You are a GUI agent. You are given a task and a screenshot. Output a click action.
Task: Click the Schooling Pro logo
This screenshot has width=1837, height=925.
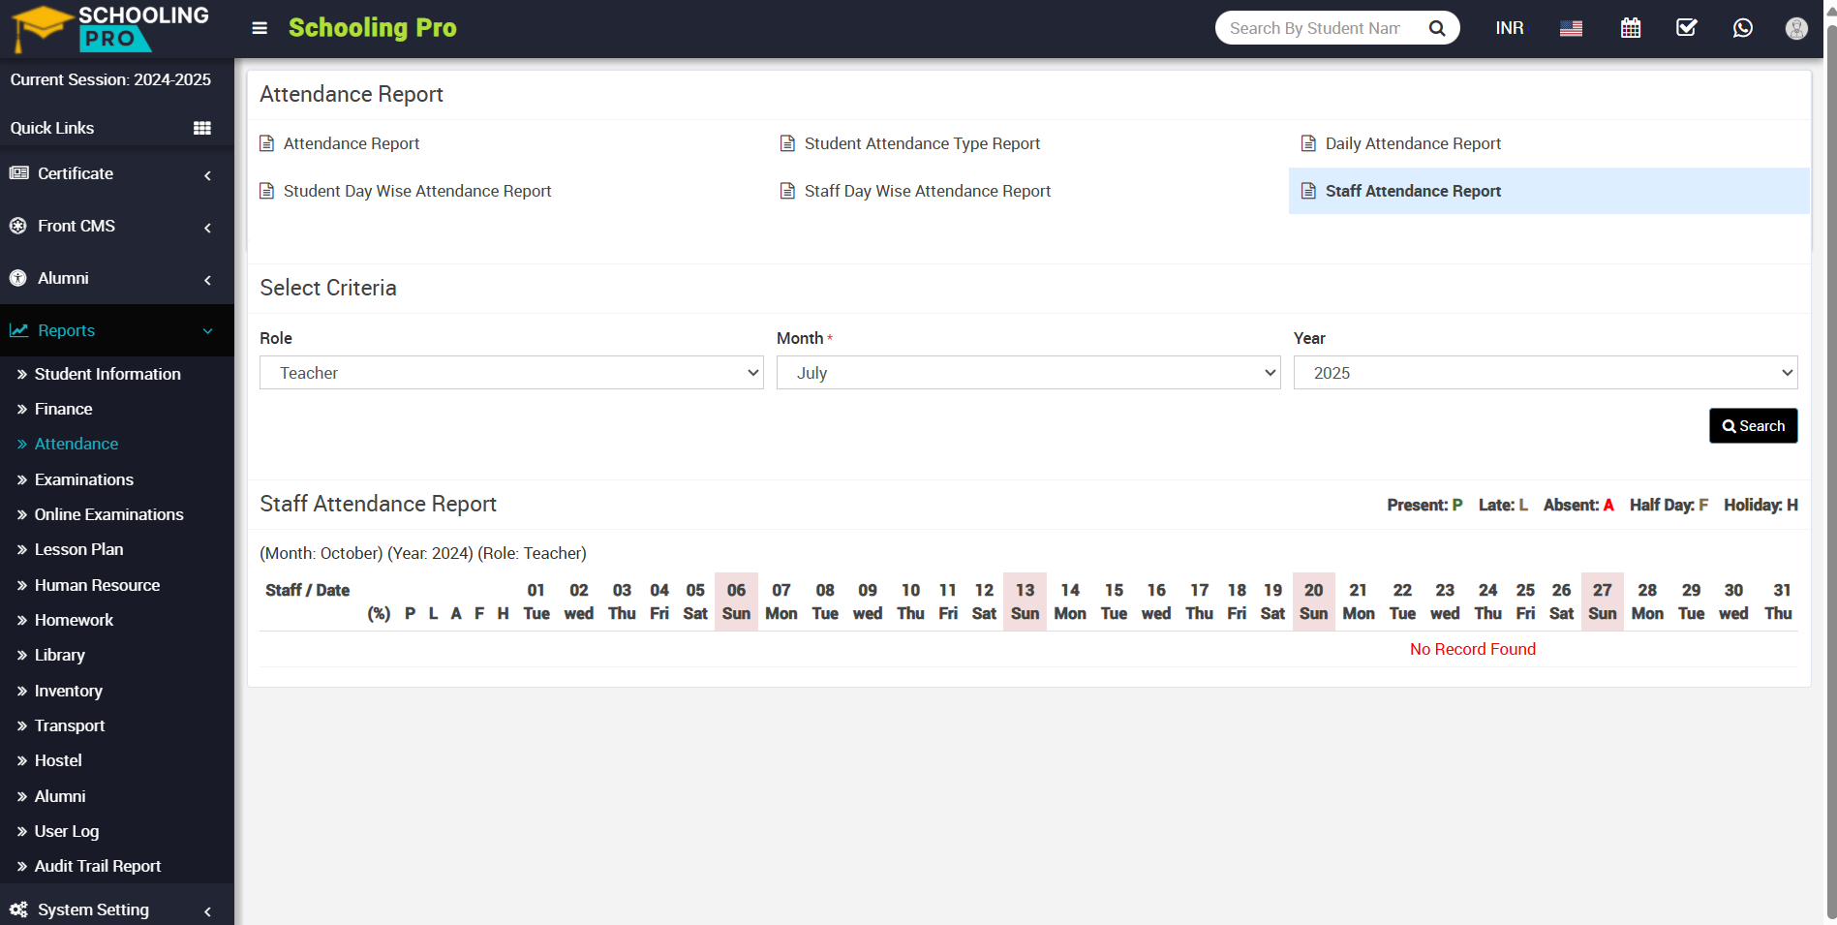pyautogui.click(x=110, y=28)
